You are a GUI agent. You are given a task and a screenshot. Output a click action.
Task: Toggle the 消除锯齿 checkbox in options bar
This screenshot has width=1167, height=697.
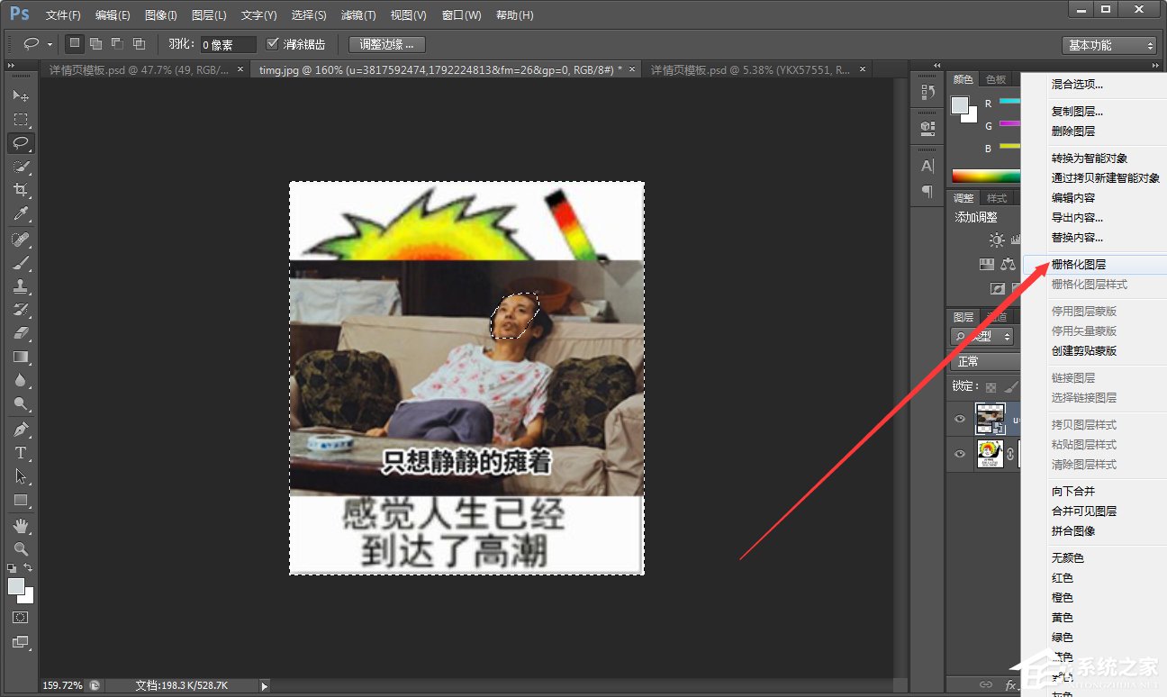[272, 43]
